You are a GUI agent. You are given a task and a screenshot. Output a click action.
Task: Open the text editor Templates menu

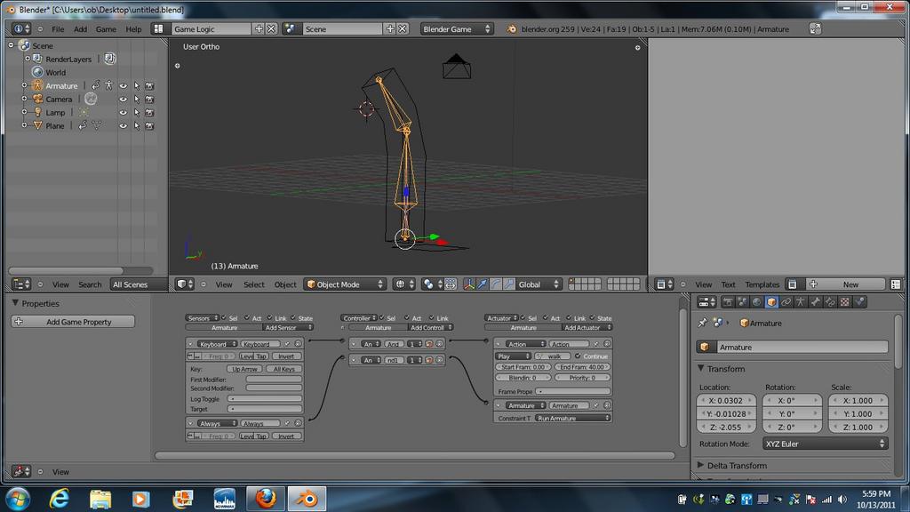coord(762,284)
